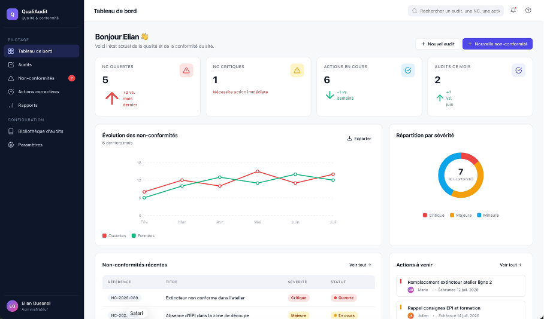Click the purple check icon on Audits ce mois card
Viewport: 544px width, 319px height.
pyautogui.click(x=519, y=70)
